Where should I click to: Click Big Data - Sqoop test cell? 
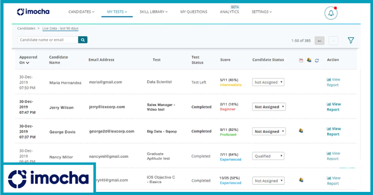pyautogui.click(x=162, y=131)
